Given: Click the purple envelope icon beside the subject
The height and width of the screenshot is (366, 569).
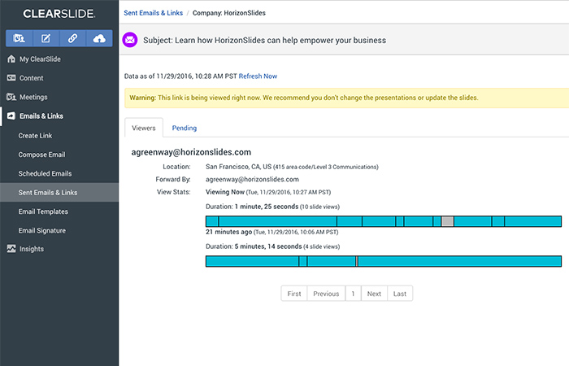Looking at the screenshot, I should click(x=130, y=40).
